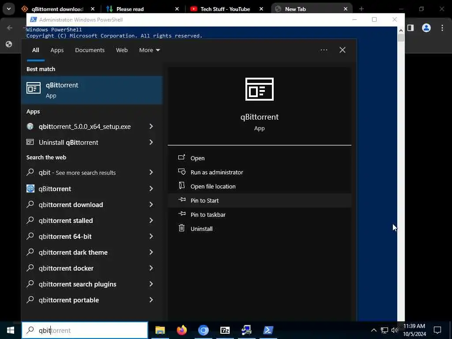This screenshot has height=339, width=452.
Task: Click the Uninstall qBittorrent app icon
Action: click(30, 142)
